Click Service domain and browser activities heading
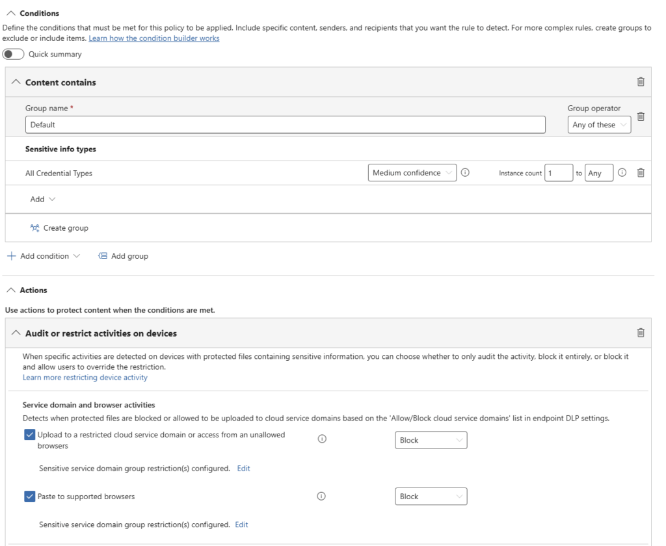The image size is (666, 546). 88,405
